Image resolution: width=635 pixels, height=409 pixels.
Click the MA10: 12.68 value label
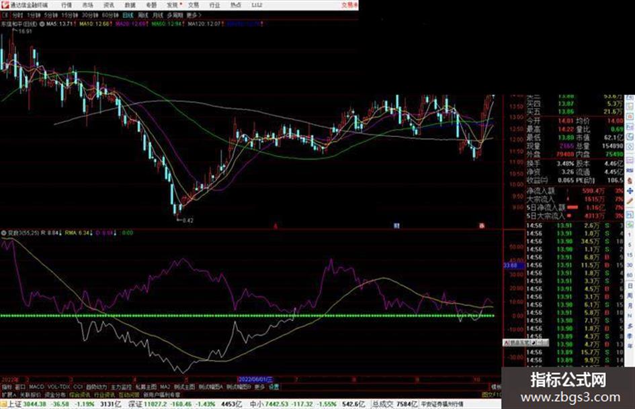(95, 24)
